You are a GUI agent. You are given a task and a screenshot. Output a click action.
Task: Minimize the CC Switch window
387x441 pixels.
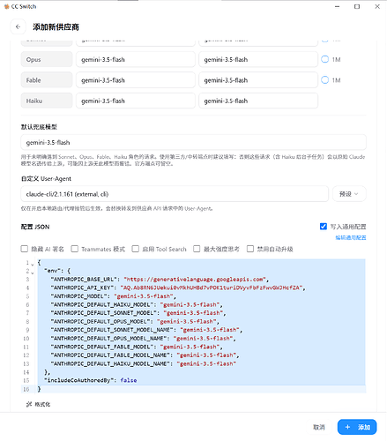[338, 6]
